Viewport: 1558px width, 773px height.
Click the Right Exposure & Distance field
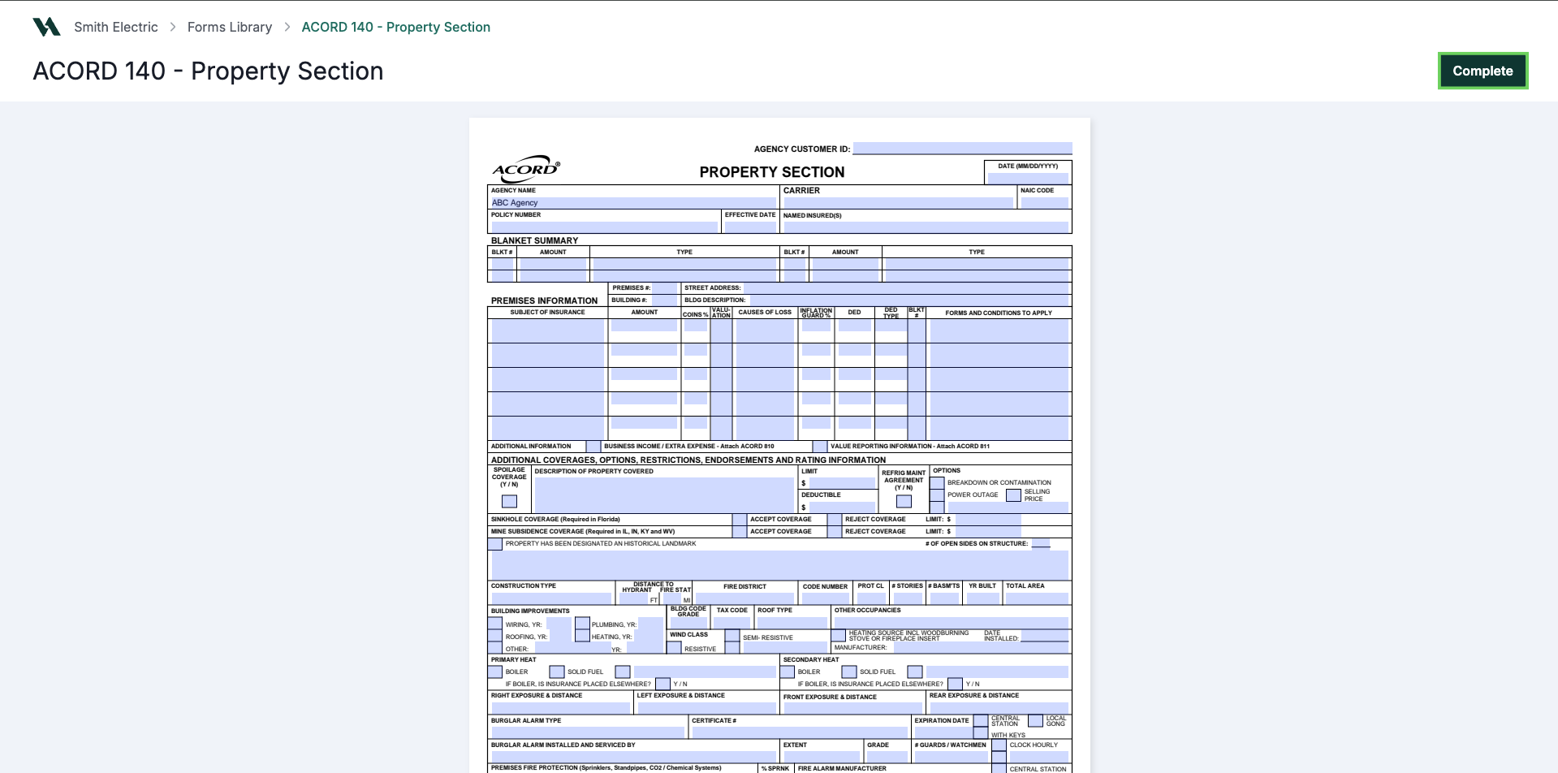[560, 708]
